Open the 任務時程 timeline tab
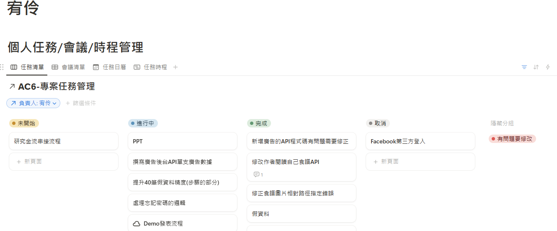Screen dimensions: 557x231 coord(150,67)
